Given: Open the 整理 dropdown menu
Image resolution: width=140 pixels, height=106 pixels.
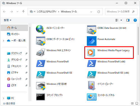Looking at the screenshot, I should click(8, 20).
